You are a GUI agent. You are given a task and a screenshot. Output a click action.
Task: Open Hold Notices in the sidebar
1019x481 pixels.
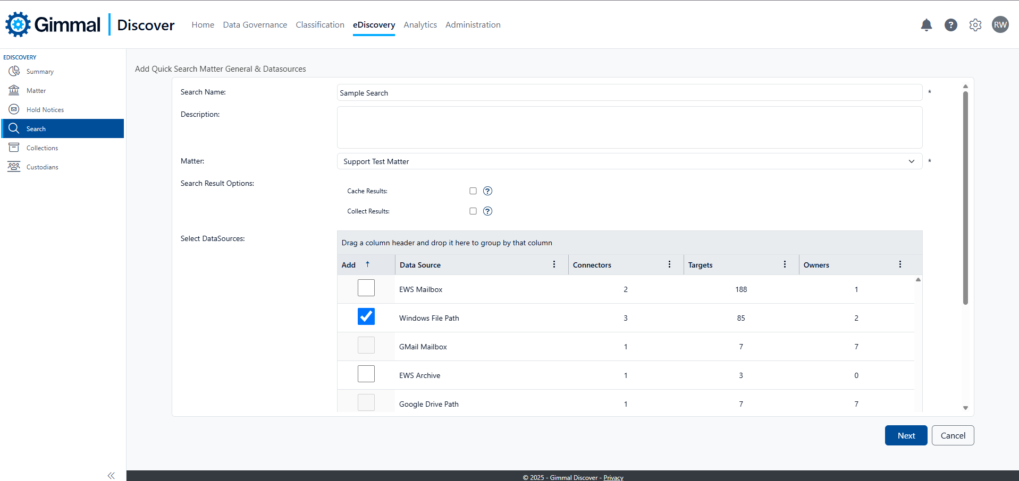(45, 110)
